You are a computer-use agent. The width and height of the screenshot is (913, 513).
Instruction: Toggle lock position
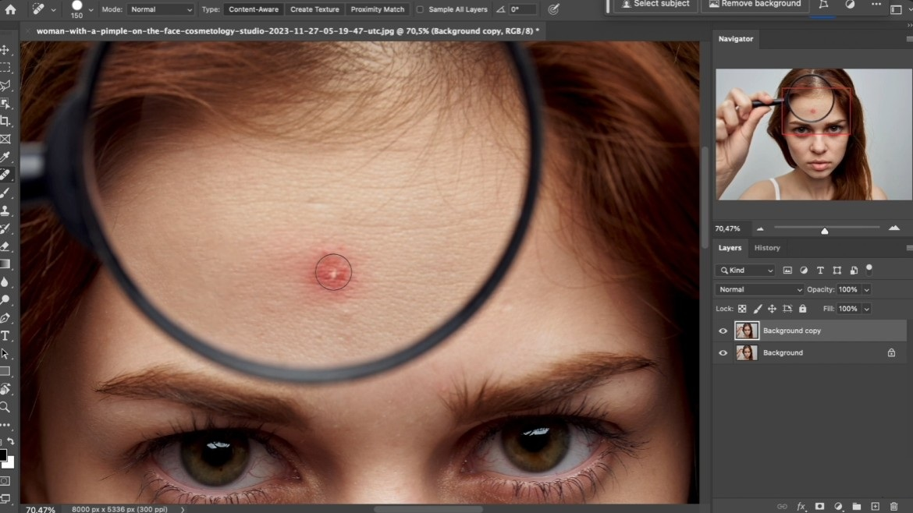[x=772, y=309]
